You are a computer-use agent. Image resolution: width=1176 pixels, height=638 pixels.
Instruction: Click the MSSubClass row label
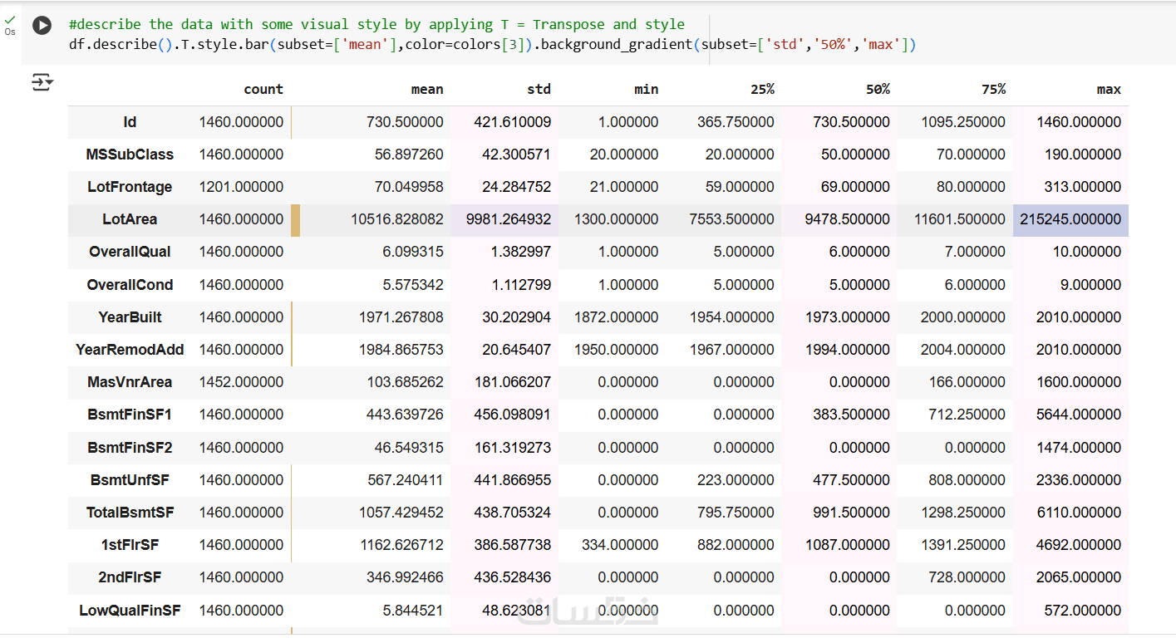coord(130,155)
